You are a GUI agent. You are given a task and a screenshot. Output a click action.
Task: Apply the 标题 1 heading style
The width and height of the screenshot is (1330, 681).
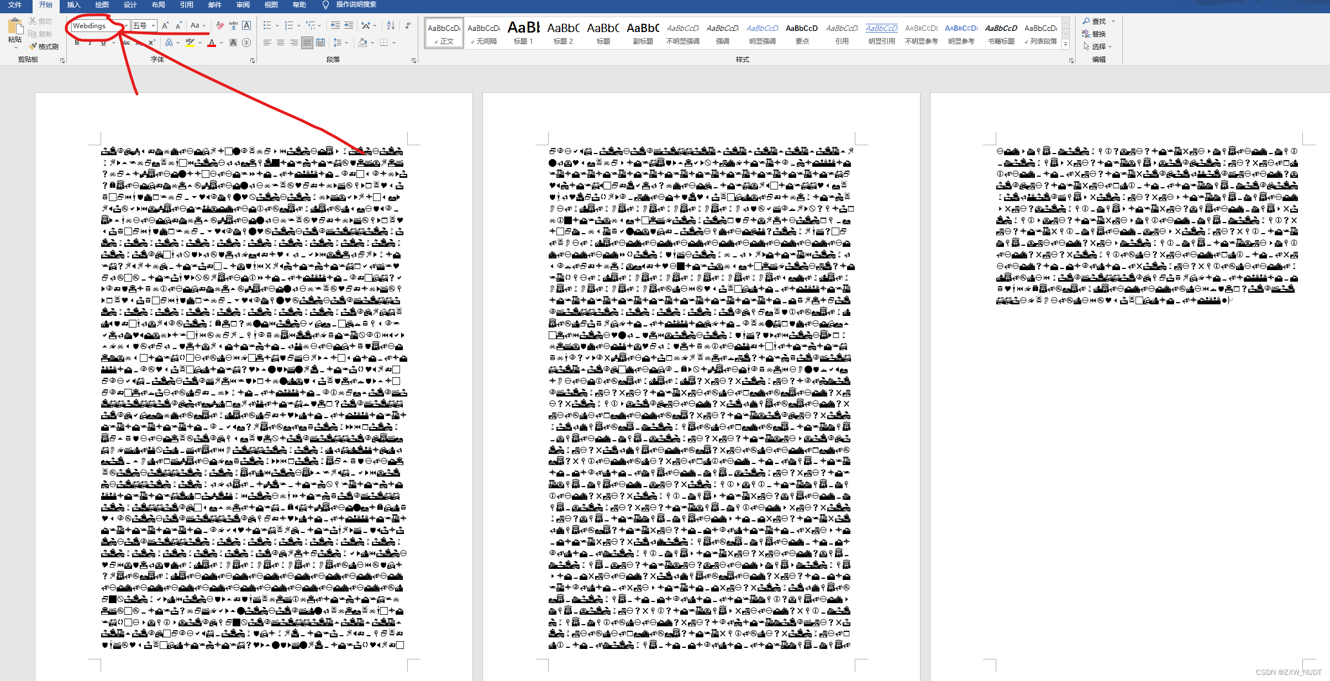523,33
